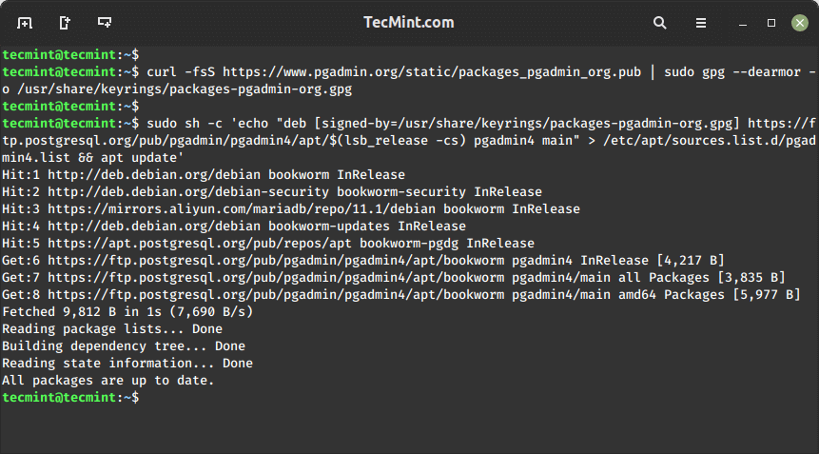
Task: Open a new tab with the tab-plus icon
Action: click(25, 23)
